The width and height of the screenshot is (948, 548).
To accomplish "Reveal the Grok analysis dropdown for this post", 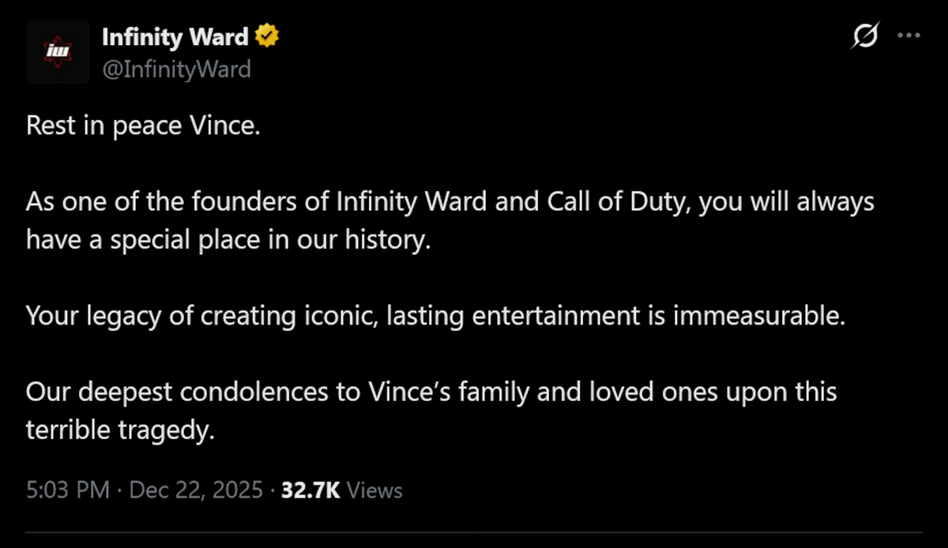I will point(867,35).
